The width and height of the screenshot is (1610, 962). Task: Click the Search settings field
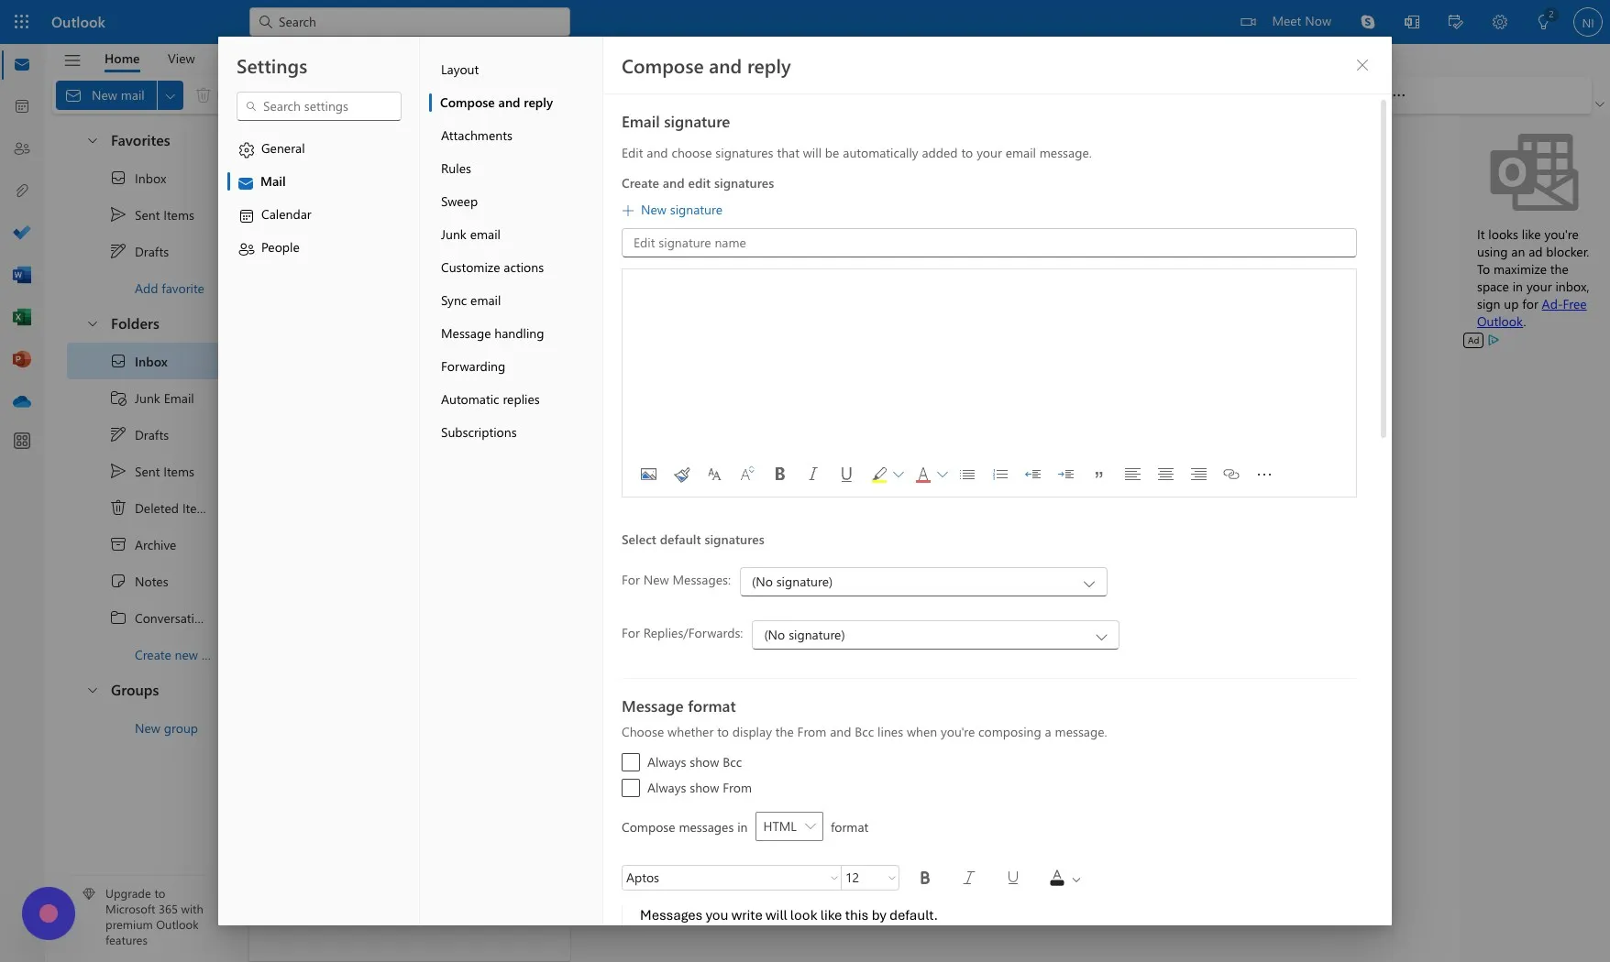click(x=319, y=106)
